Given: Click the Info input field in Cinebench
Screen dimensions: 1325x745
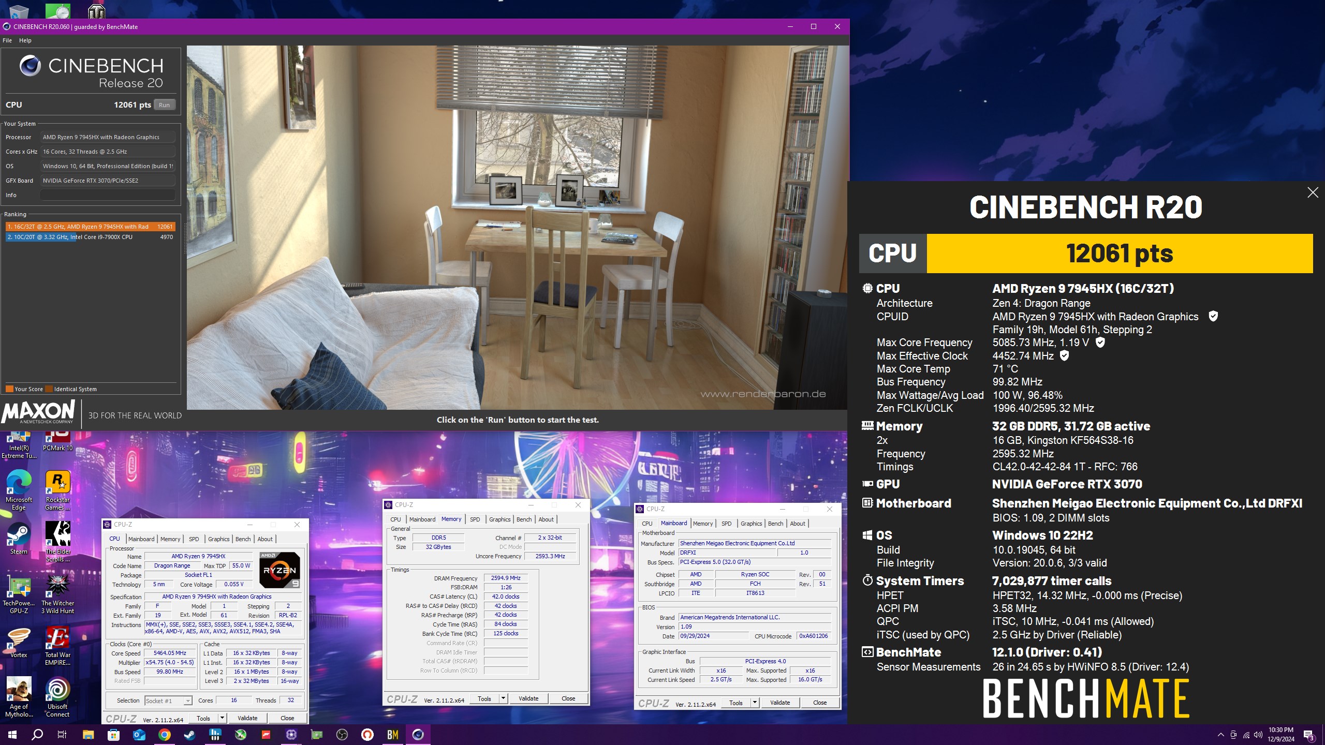Looking at the screenshot, I should [x=108, y=195].
